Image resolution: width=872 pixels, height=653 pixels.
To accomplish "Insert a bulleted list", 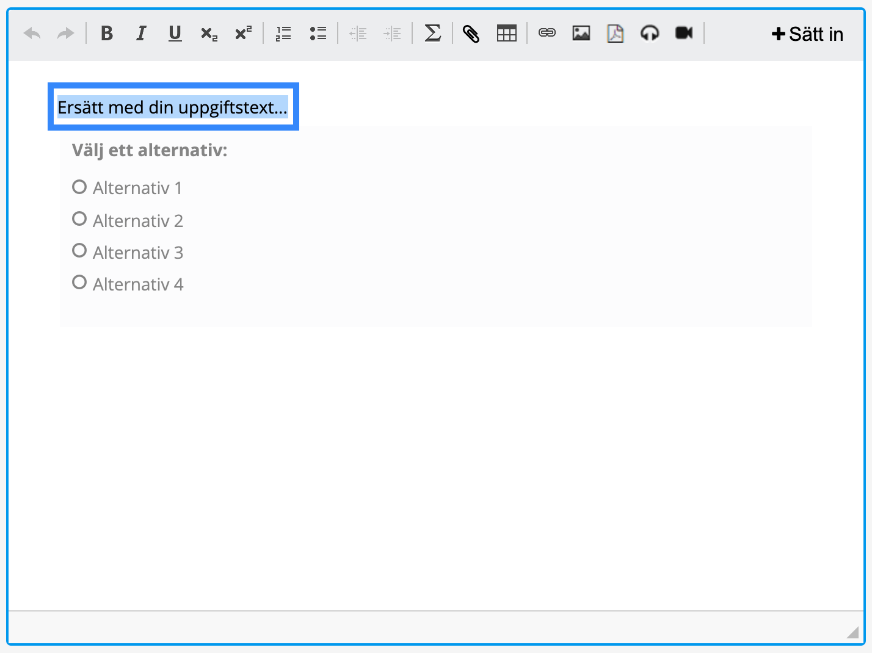I will (318, 34).
